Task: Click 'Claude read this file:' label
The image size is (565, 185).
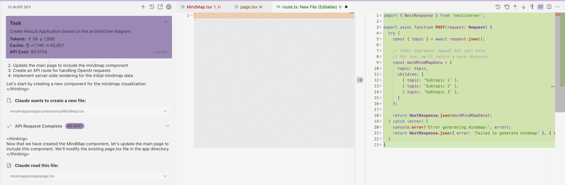Action: pyautogui.click(x=37, y=166)
